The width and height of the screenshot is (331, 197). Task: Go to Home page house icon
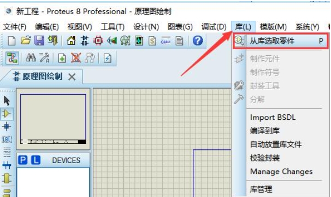click(71, 40)
